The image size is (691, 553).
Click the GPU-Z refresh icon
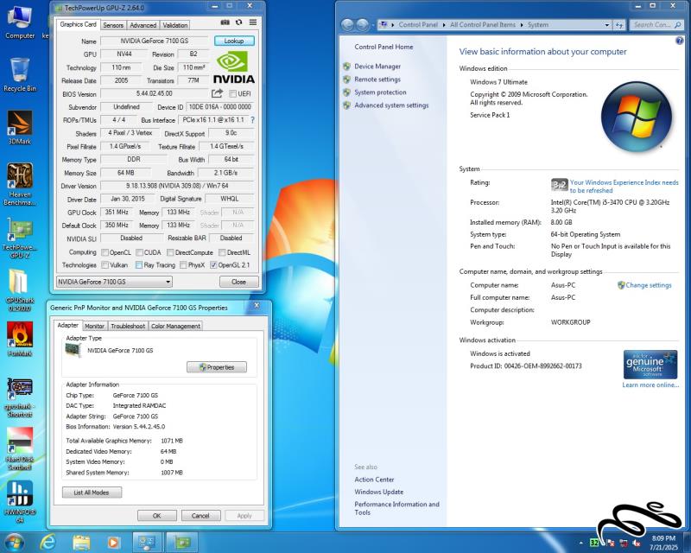point(239,22)
